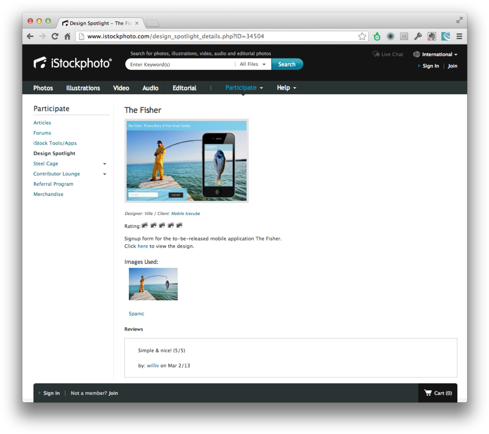Expand the Contributor Lounge sidebar section

[x=105, y=174]
